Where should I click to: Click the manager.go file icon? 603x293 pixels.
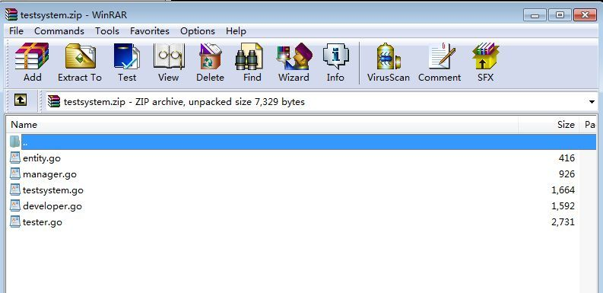pos(15,174)
